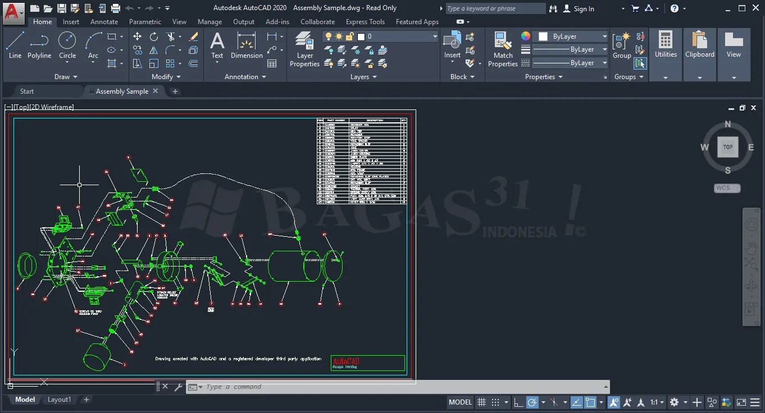The width and height of the screenshot is (765, 413).
Task: Click the Move tool in Modify panel
Action: (x=137, y=36)
